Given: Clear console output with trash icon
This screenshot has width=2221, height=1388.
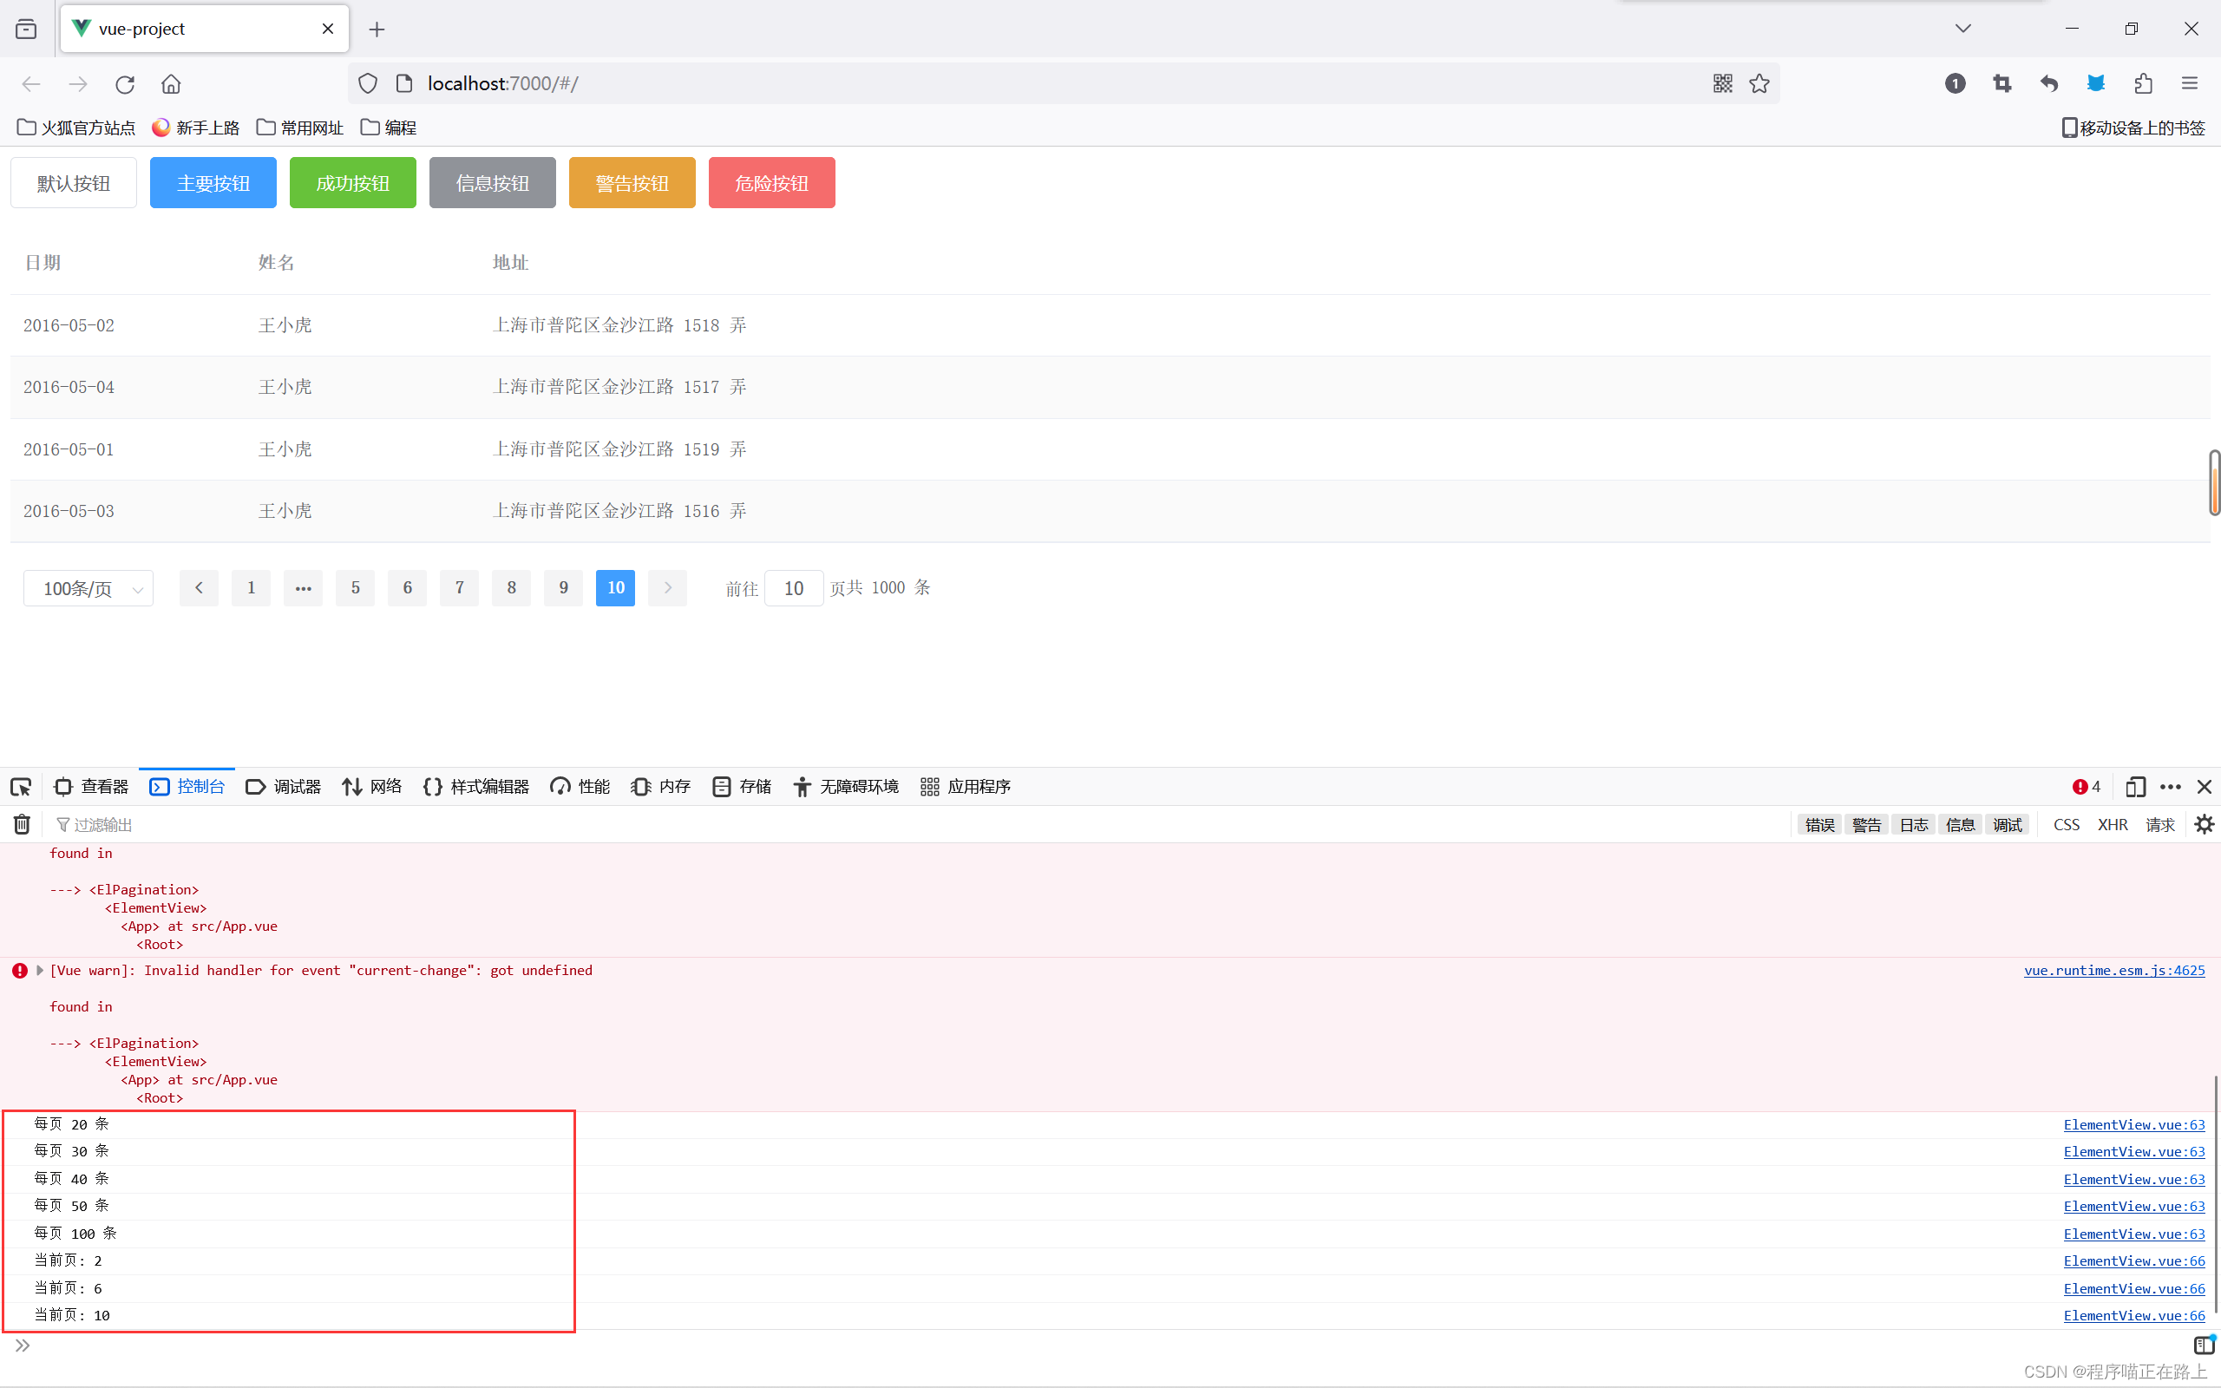Looking at the screenshot, I should point(22,824).
